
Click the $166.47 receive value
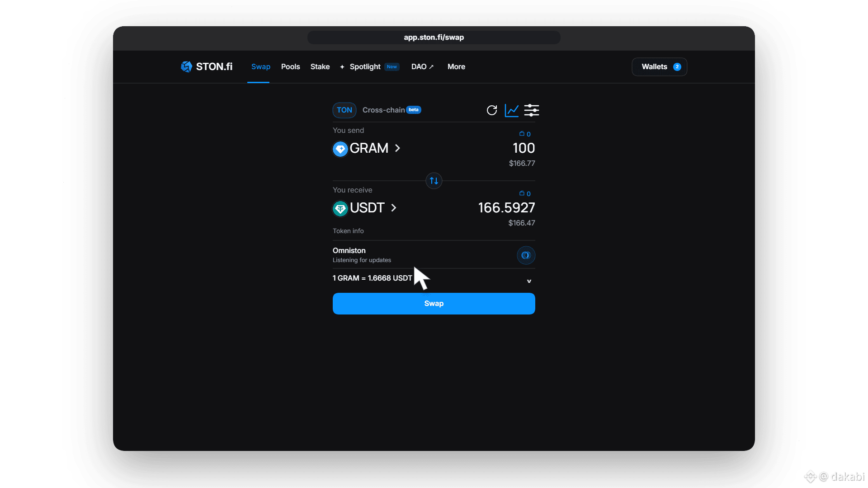522,223
